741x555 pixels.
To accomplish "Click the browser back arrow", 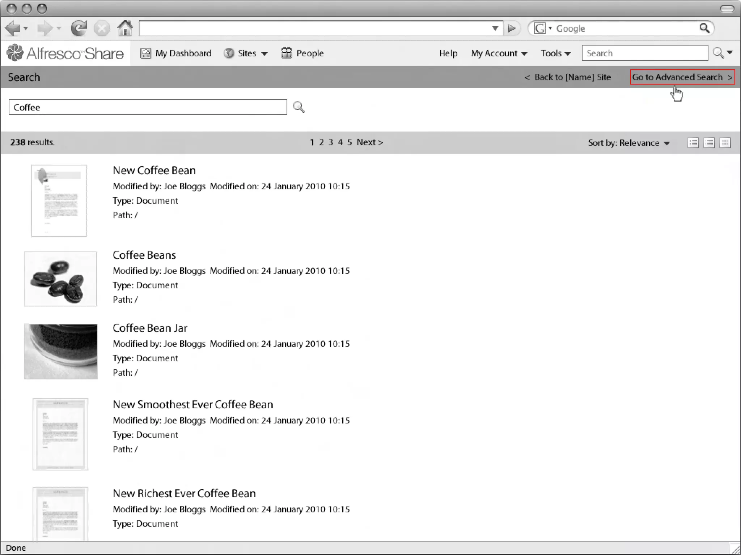I will pyautogui.click(x=13, y=28).
